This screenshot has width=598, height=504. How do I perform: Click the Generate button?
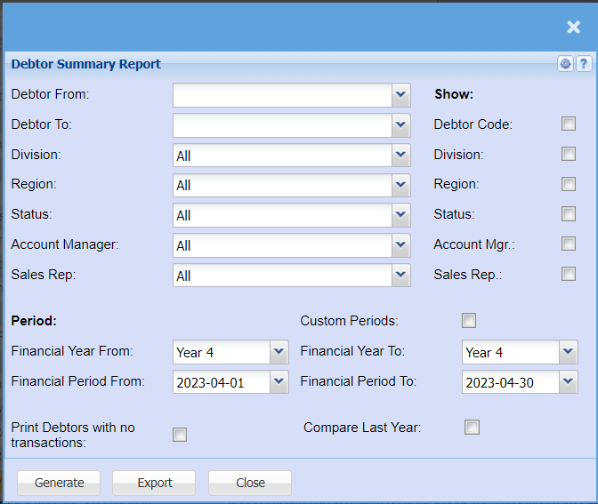pos(59,483)
